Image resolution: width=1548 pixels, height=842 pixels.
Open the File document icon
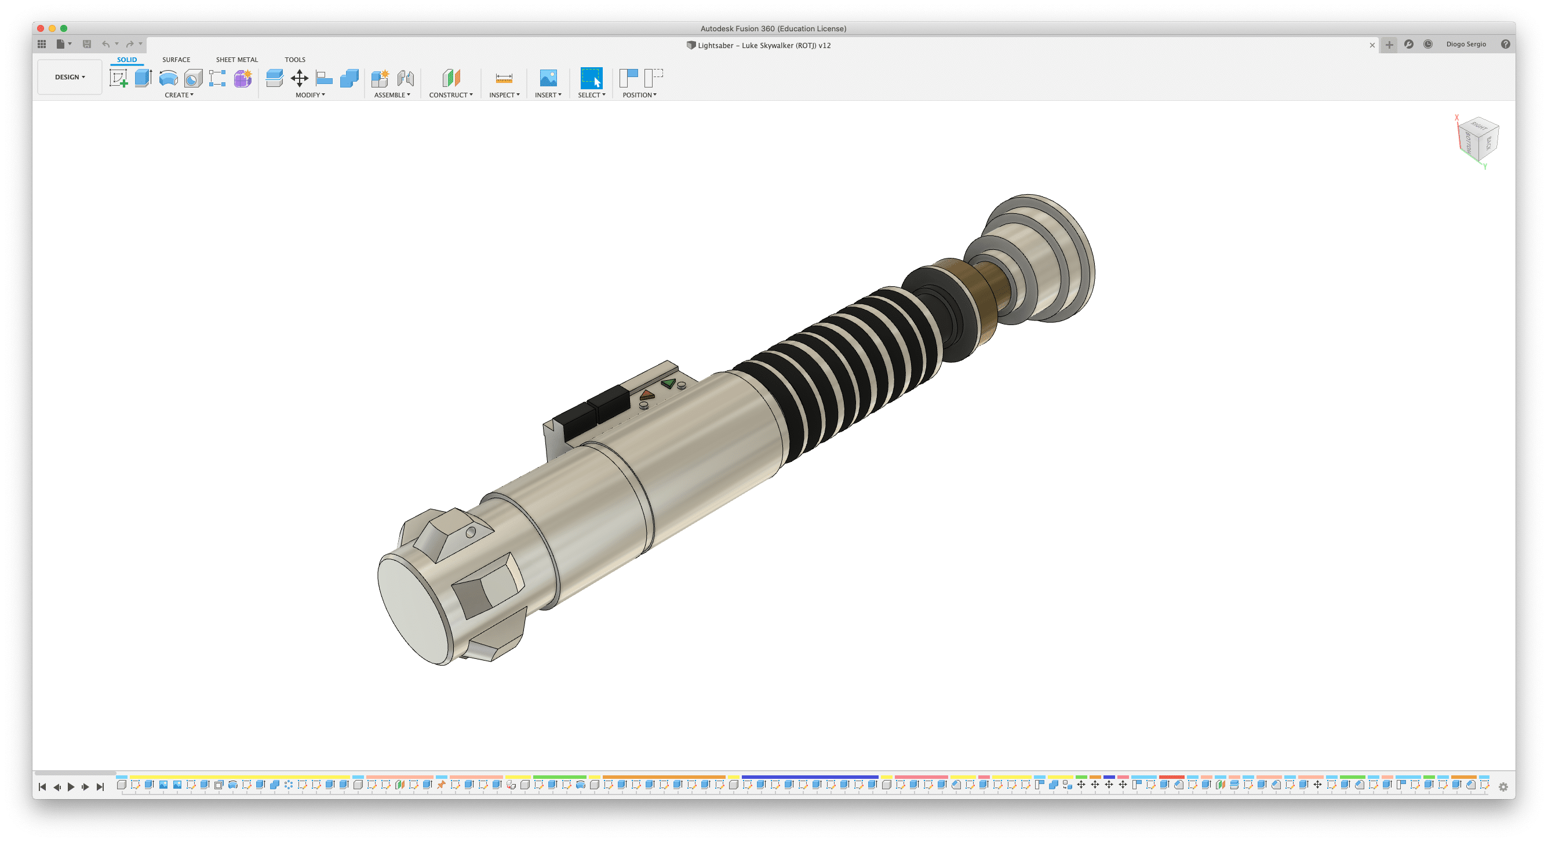[x=60, y=44]
